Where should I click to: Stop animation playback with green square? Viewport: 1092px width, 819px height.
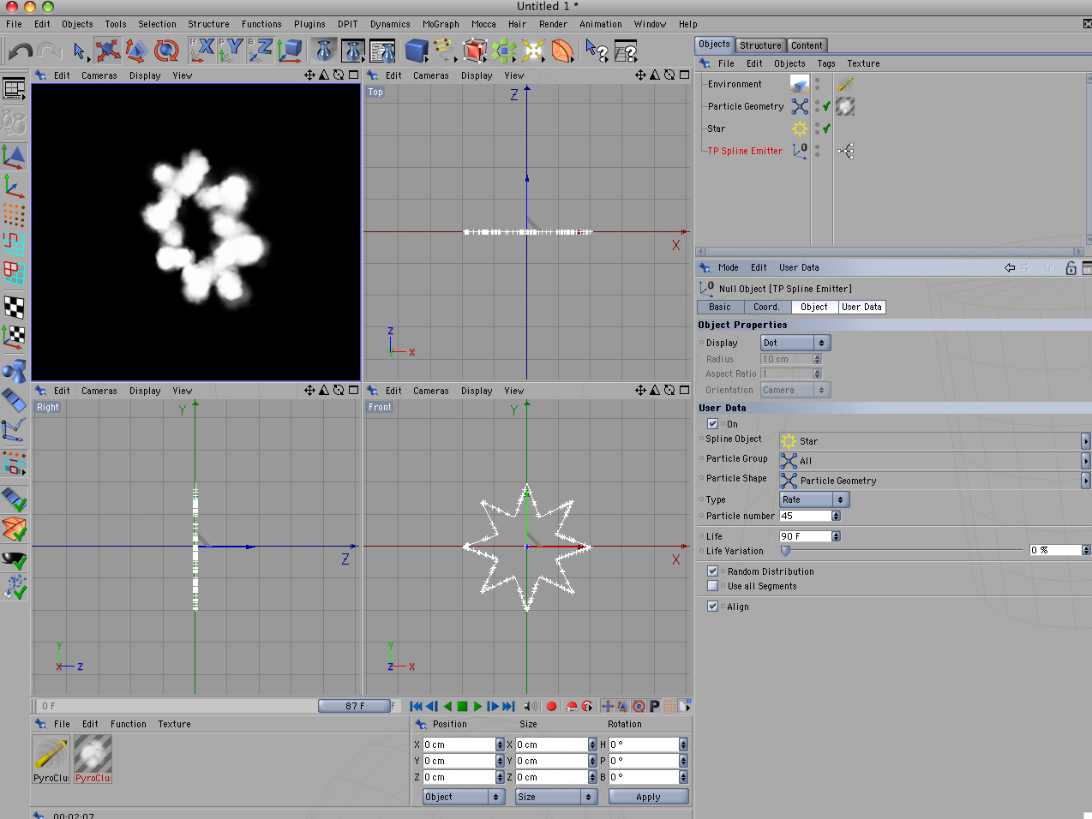[x=462, y=706]
